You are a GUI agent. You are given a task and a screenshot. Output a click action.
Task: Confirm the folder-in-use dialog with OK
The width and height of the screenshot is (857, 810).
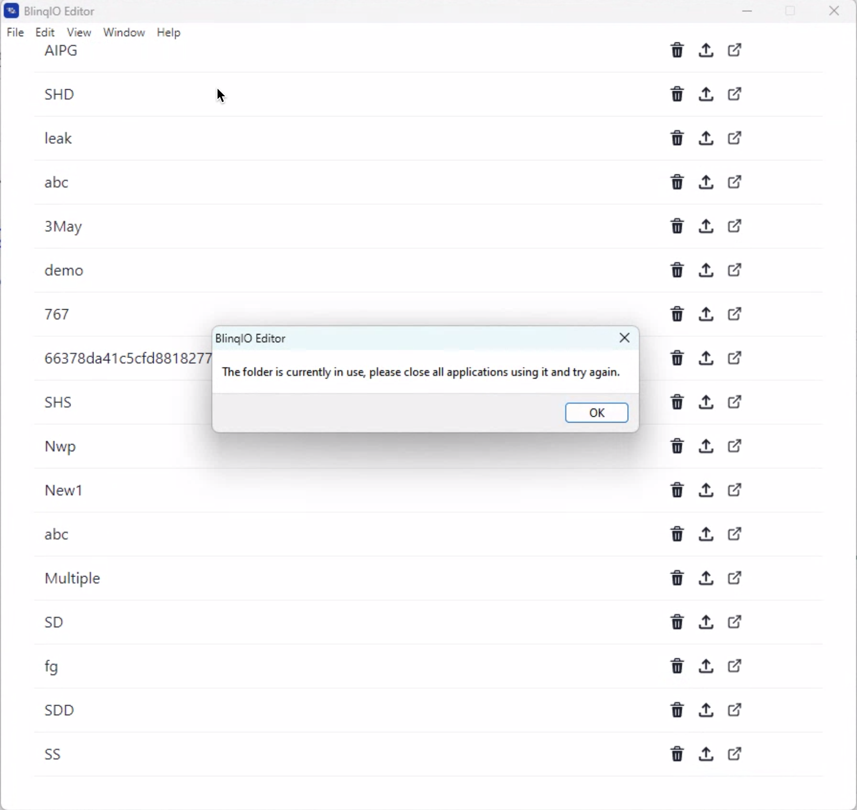click(597, 413)
